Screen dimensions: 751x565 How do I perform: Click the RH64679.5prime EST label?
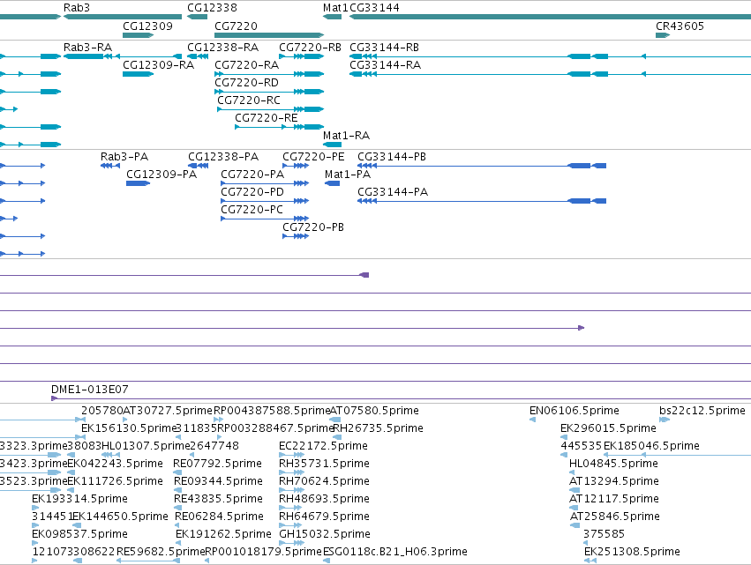(x=324, y=517)
